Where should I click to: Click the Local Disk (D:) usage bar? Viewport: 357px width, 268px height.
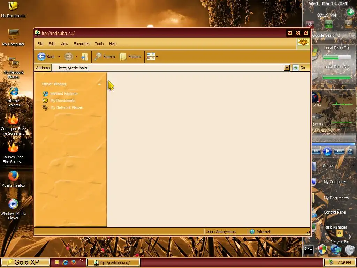337,77
